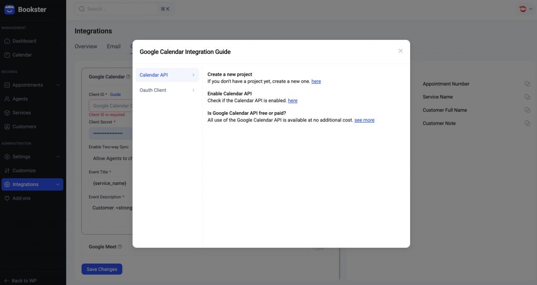Click the Customers sidebar icon
The width and height of the screenshot is (537, 285).
coord(7,127)
